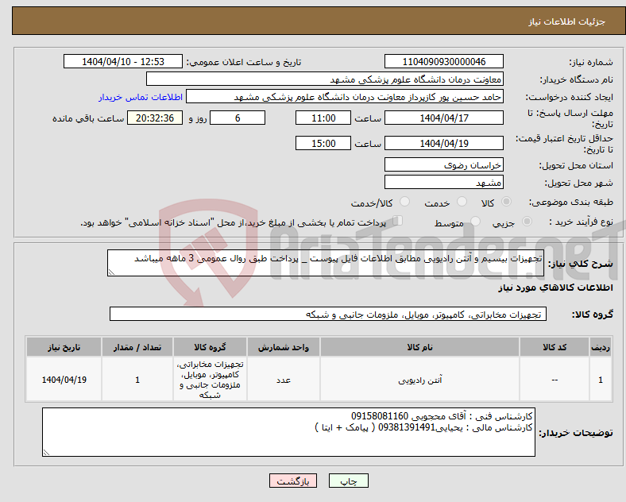Click the شرح کلی نیاز description textarea

[x=326, y=263]
